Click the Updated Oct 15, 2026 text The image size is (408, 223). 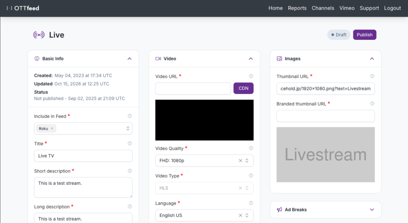(x=72, y=84)
